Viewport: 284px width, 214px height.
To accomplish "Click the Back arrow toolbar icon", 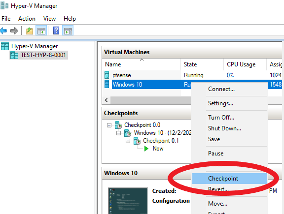I will [3, 31].
